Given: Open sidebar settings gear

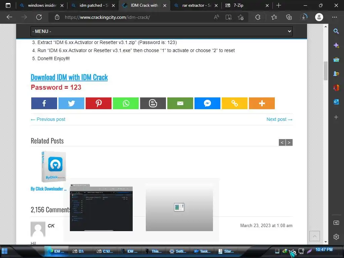Looking at the screenshot, I should coord(336,237).
